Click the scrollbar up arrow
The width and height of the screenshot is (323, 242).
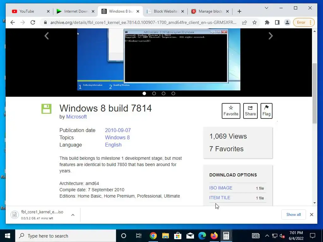[x=314, y=31]
